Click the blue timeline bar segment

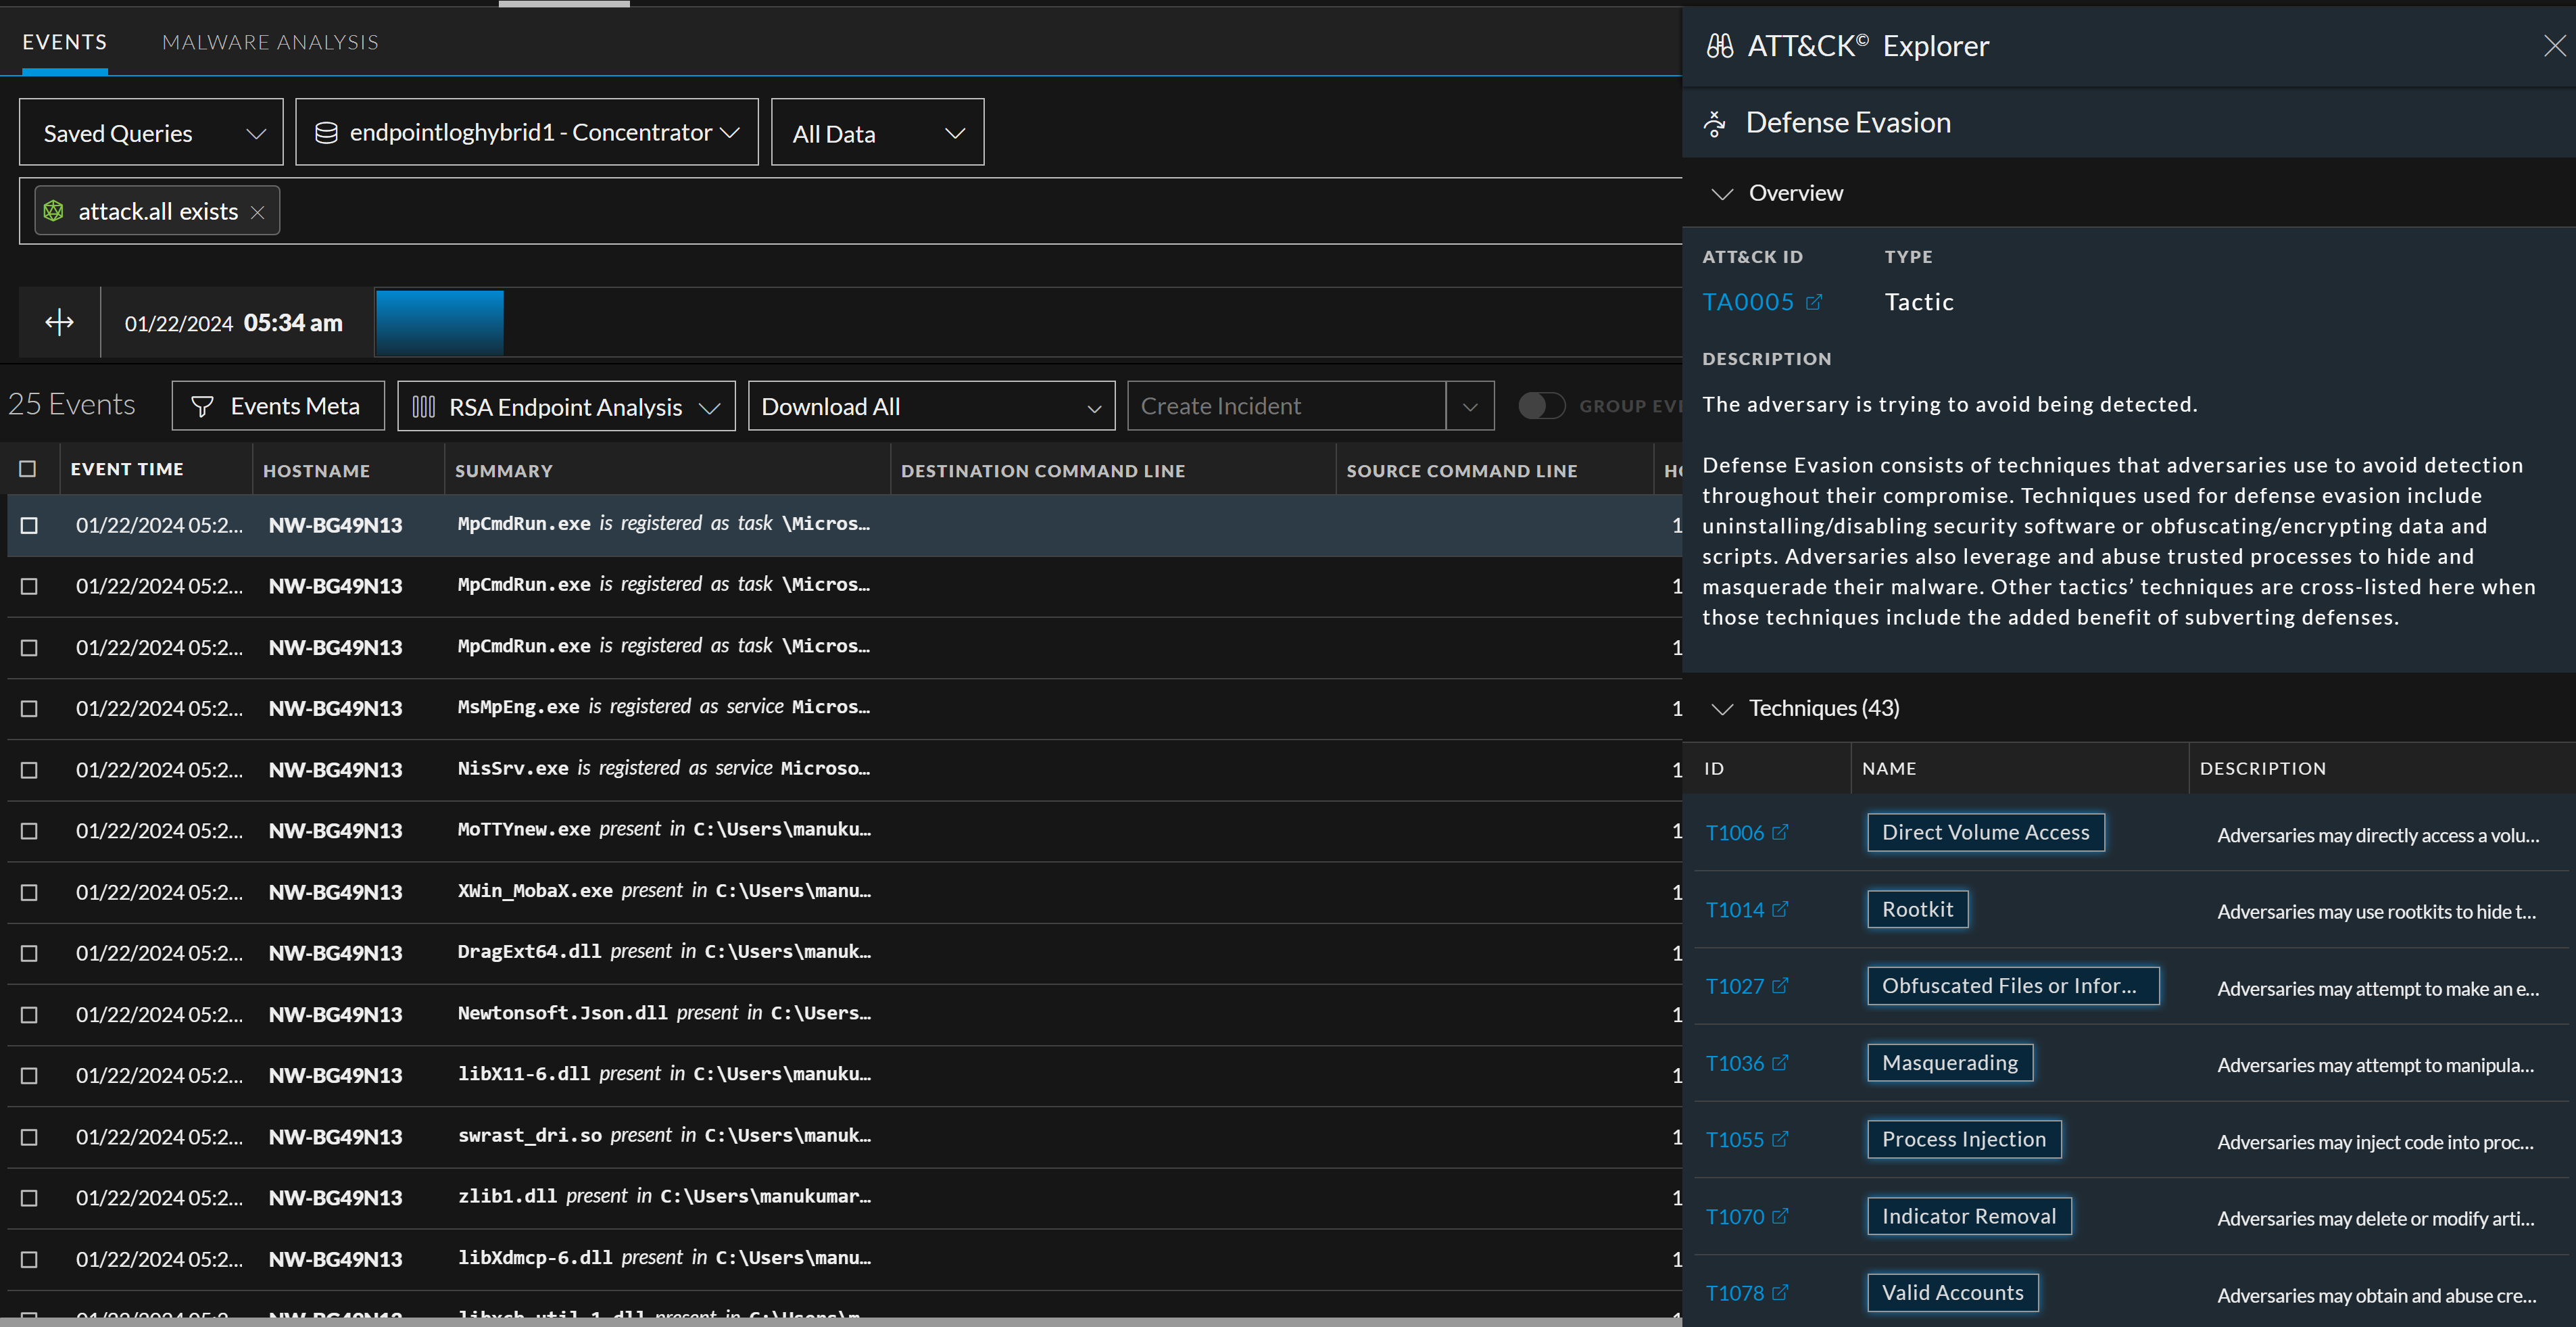tap(439, 323)
